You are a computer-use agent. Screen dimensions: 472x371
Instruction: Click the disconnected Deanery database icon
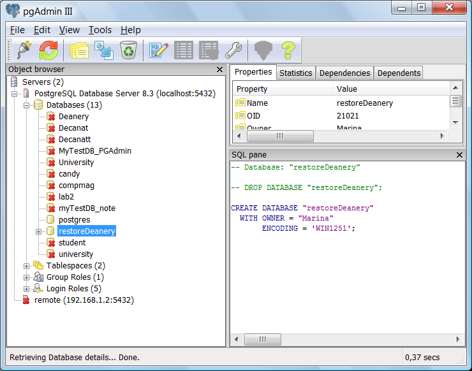51,117
